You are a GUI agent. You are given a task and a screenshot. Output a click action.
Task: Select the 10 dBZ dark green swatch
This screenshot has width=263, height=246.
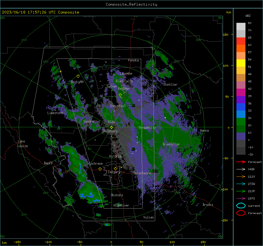[241, 129]
